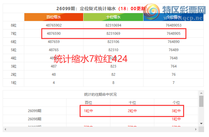Click the 统计的往期命中状况 section header
Image resolution: width=209 pixels, height=137 pixels.
point(100,94)
